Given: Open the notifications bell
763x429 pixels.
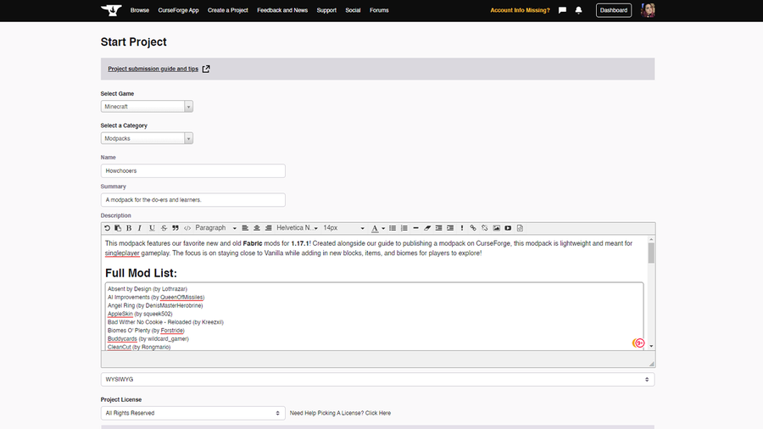Looking at the screenshot, I should tap(579, 10).
